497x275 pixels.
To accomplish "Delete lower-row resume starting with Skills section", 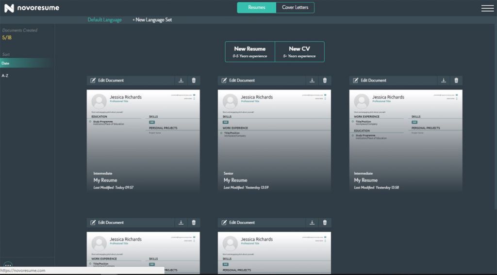I will (325, 223).
